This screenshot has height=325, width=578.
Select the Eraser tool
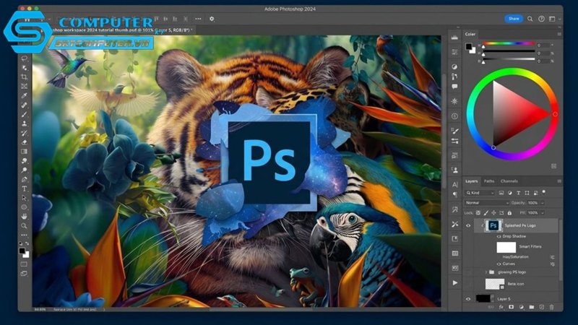click(x=25, y=142)
